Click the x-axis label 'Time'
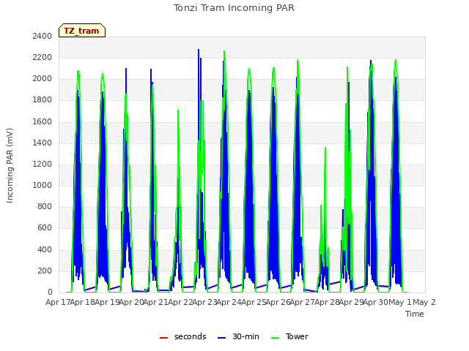The width and height of the screenshot is (469, 351). point(415,314)
